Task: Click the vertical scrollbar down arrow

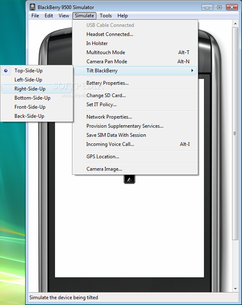Action: tap(235, 288)
